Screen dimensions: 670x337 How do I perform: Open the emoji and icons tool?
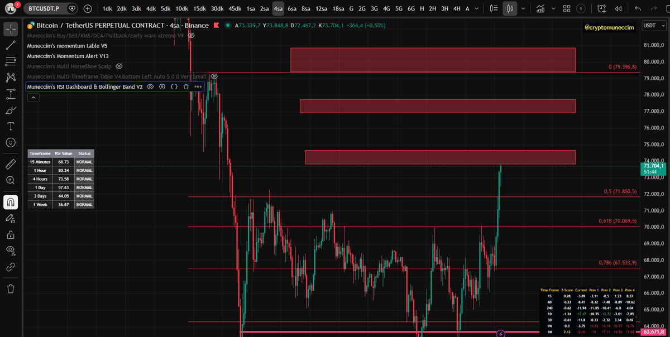[x=10, y=142]
